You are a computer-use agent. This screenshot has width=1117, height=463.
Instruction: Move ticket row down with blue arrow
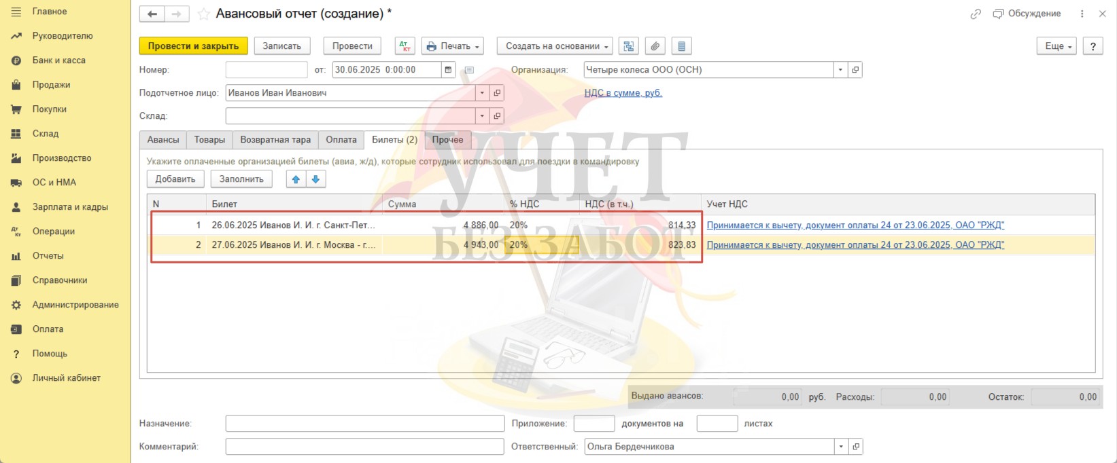pos(315,179)
